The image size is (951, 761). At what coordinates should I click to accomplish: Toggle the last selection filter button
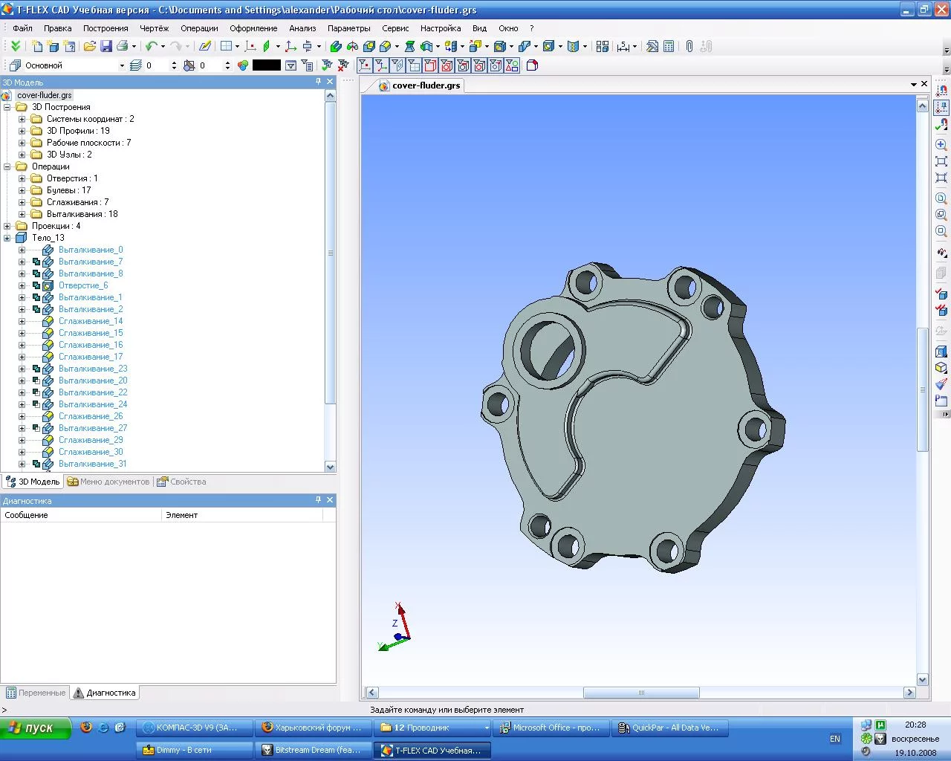click(512, 65)
